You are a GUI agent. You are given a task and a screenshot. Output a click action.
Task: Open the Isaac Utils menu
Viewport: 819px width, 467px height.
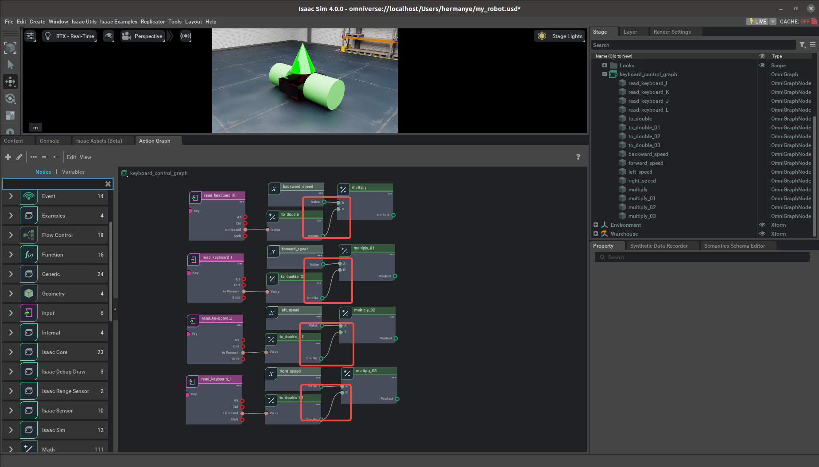point(84,21)
